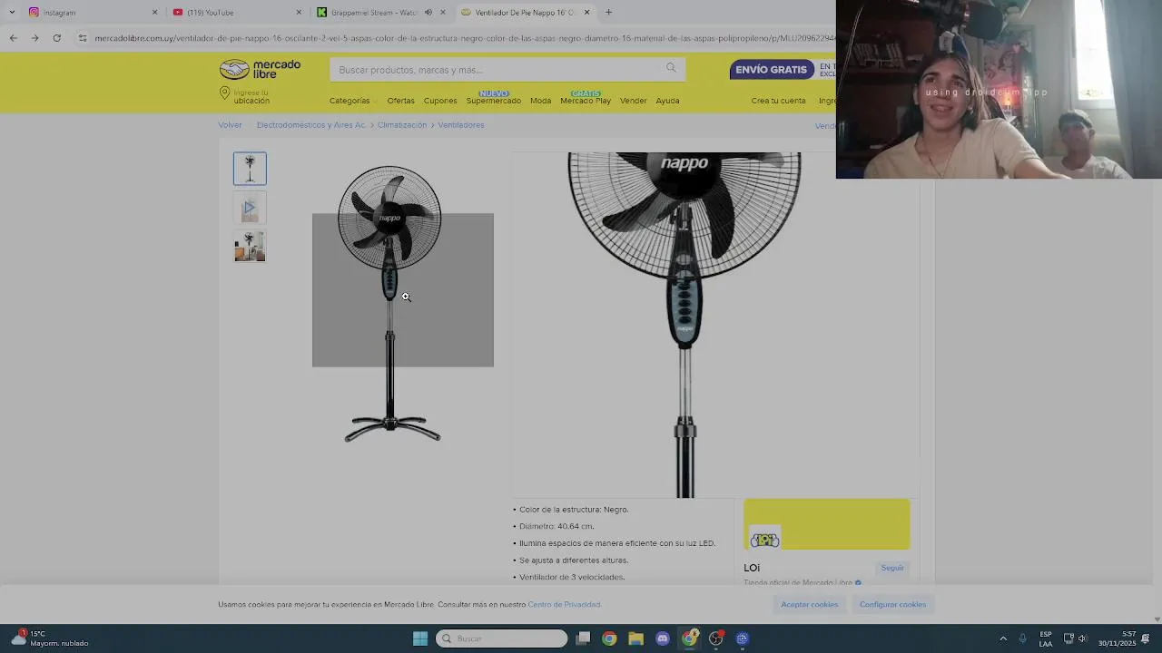1162x653 pixels.
Task: Open Ofertas in the nav bar
Action: [400, 101]
